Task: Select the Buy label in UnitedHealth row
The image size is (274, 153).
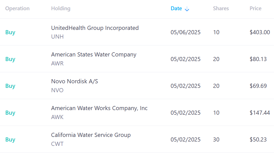Action: tap(10, 32)
